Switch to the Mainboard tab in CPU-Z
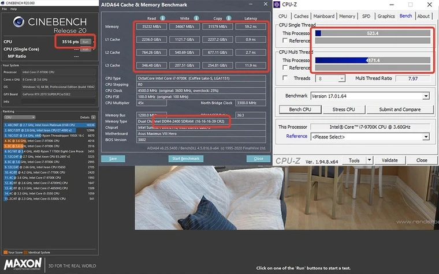 (x=323, y=16)
